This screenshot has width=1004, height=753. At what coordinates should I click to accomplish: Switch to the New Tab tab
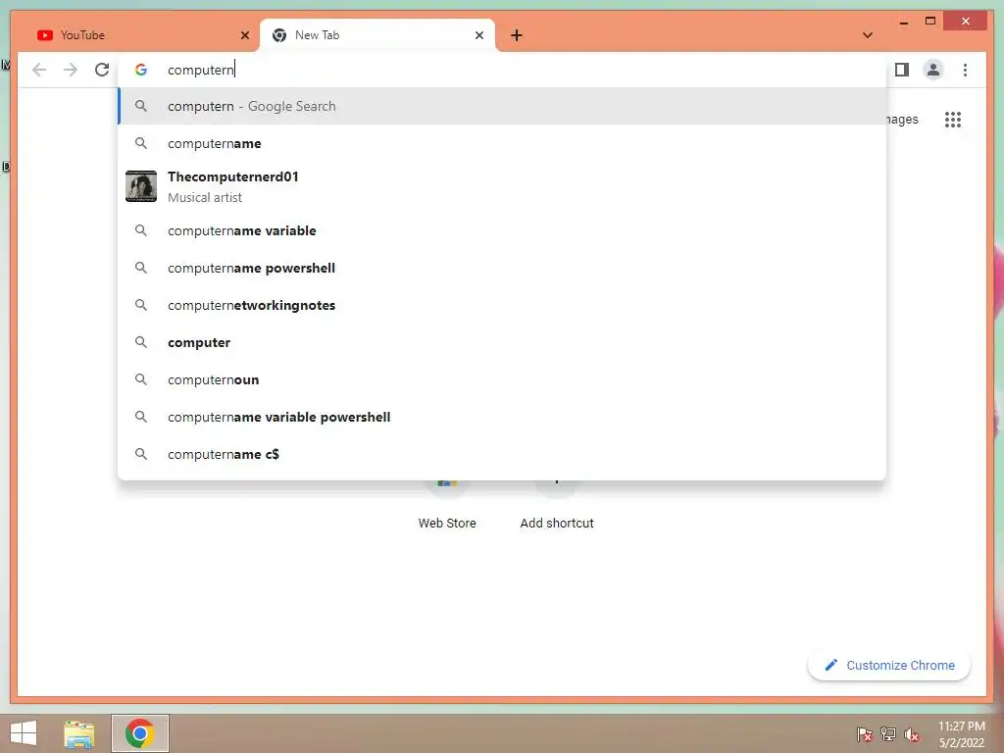tap(377, 35)
